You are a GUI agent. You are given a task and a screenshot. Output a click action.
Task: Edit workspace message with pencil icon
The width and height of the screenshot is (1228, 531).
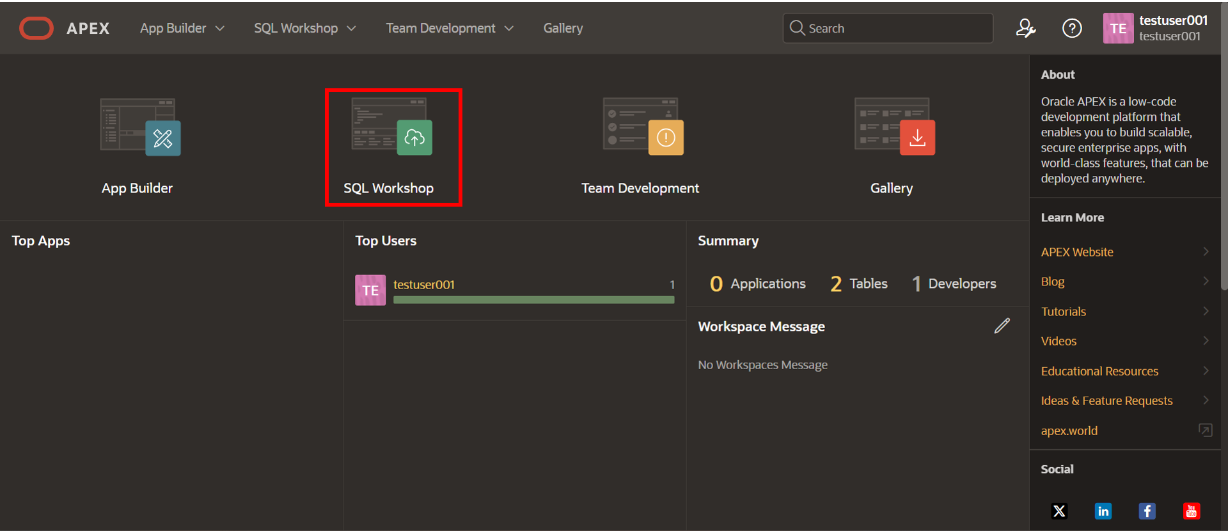[x=1002, y=326]
